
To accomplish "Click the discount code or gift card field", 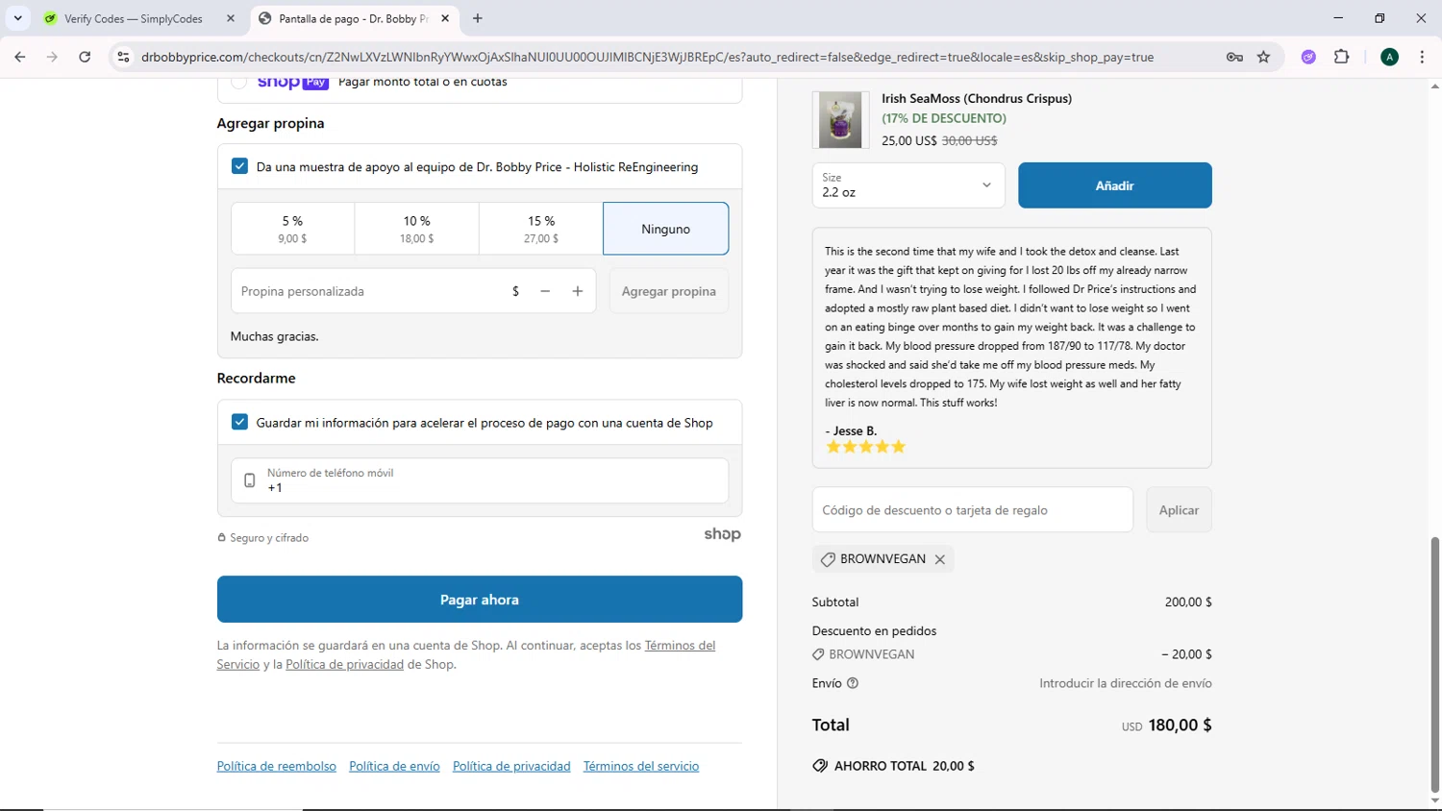I will pos(973,510).
